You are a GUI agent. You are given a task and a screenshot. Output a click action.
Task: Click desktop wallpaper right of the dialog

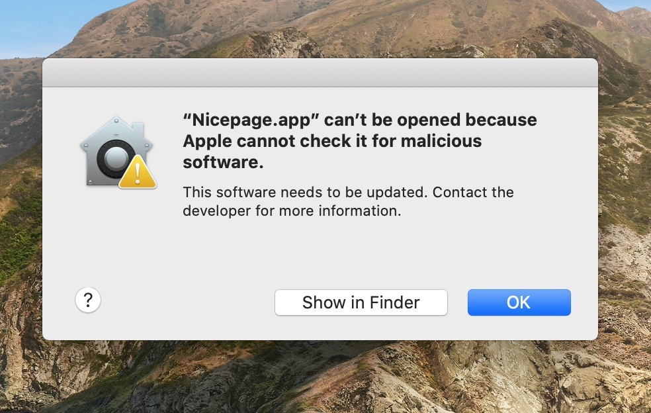click(x=625, y=199)
